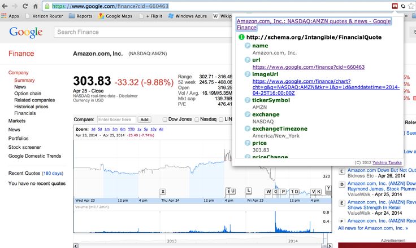Viewport: 416px width, 248px height.
Task: Click the Google logo
Action: pos(25,32)
